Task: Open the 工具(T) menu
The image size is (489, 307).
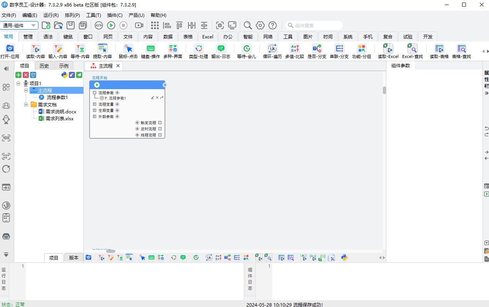Action: click(x=93, y=15)
